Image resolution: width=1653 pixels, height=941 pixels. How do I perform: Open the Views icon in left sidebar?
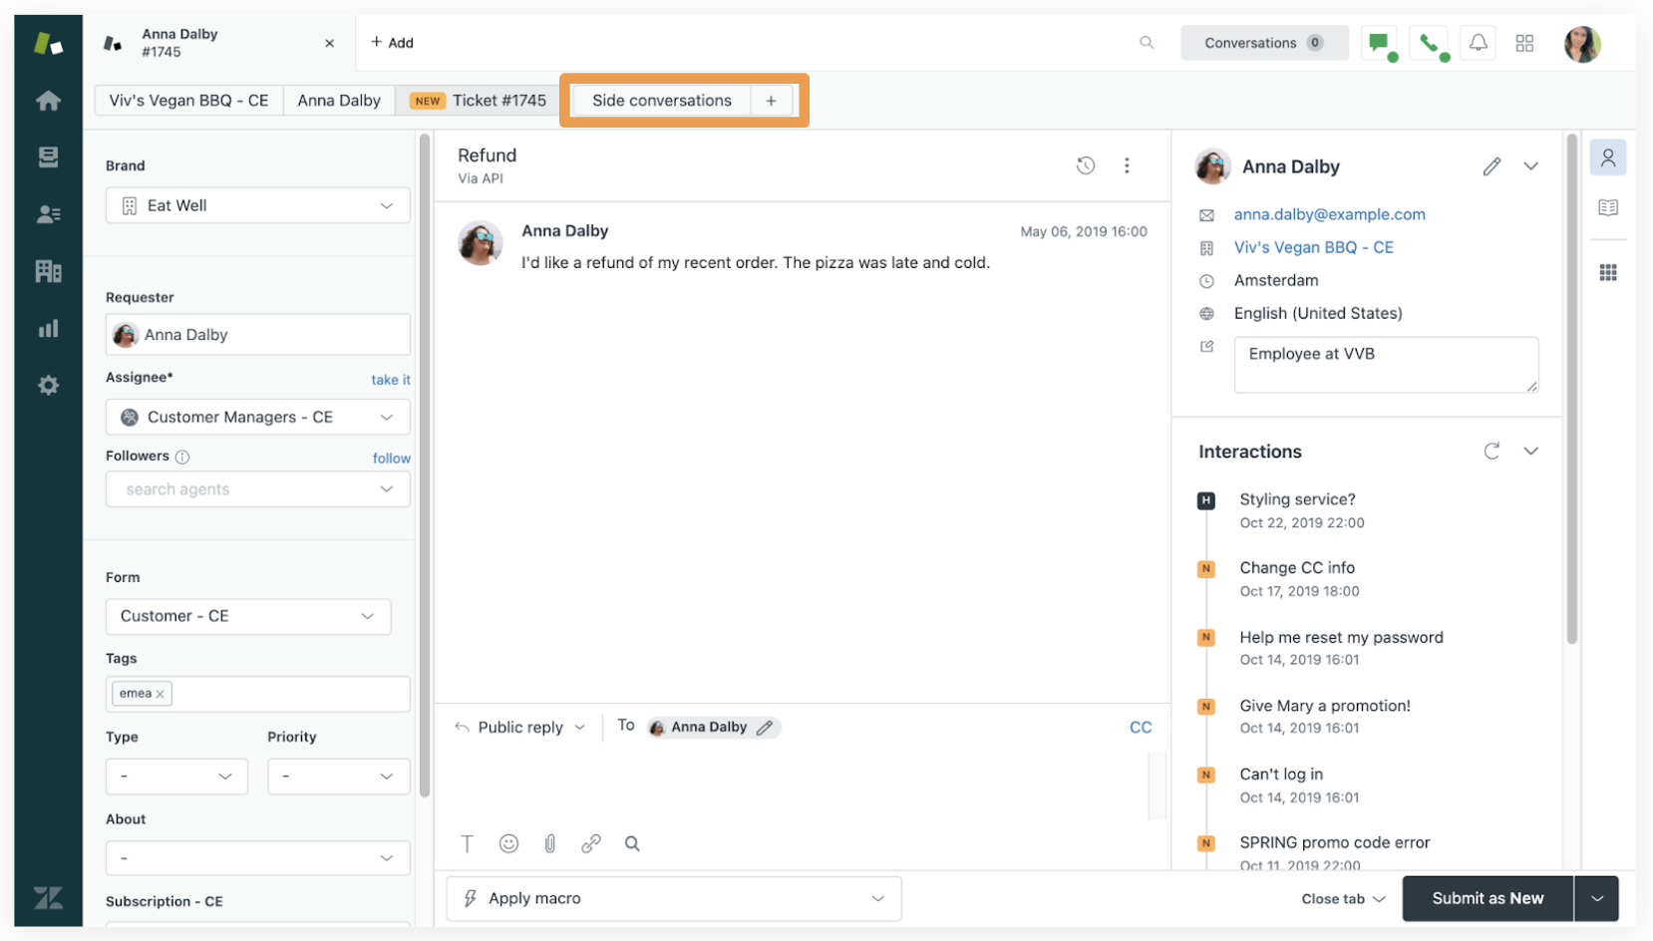click(x=48, y=157)
